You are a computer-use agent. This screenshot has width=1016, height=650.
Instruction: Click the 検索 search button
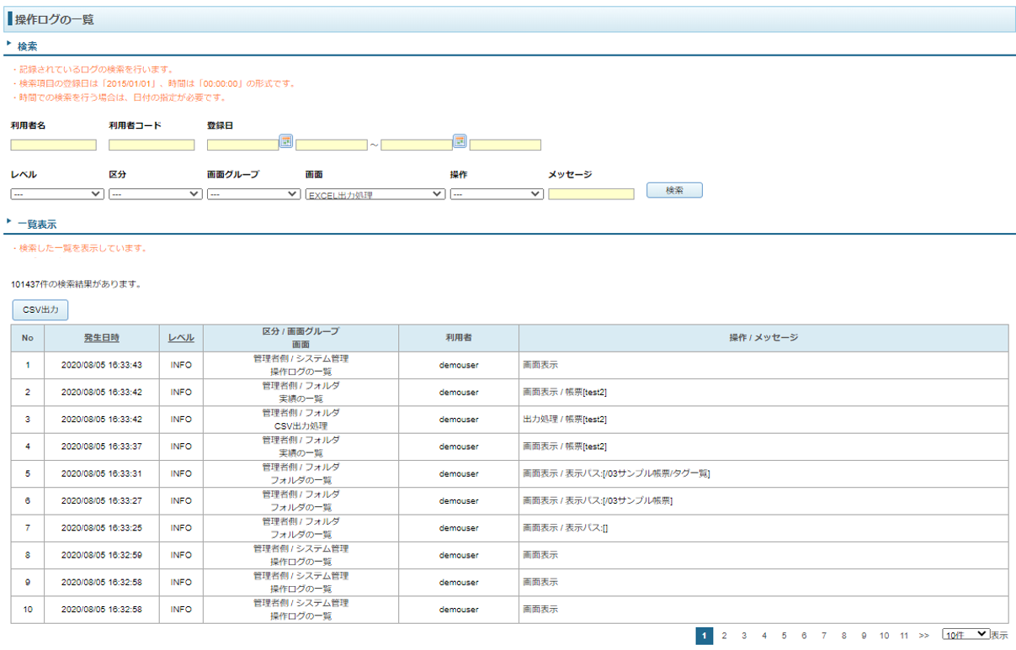point(674,191)
